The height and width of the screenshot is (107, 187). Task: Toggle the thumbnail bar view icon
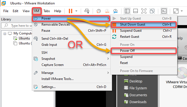[x=136, y=11]
